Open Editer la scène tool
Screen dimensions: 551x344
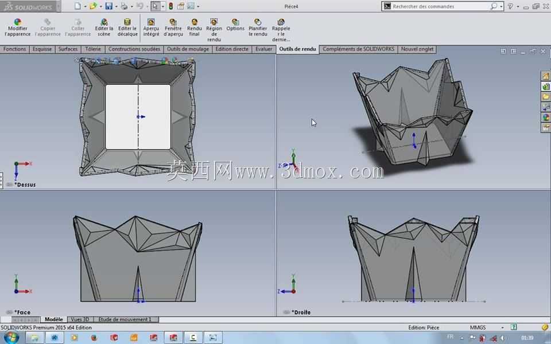click(104, 28)
